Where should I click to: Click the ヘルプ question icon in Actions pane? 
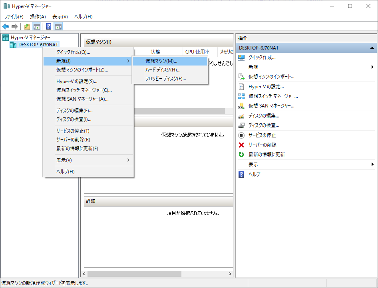[241, 174]
